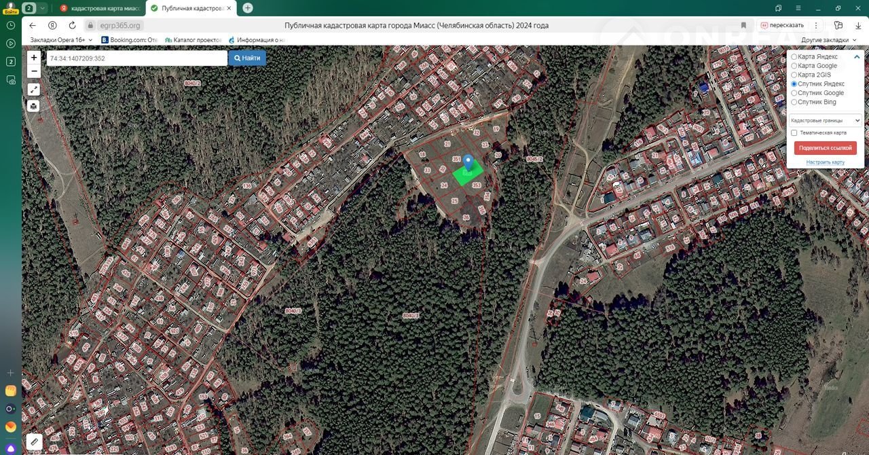The width and height of the screenshot is (869, 455).
Task: Reload the page with refresh icon
Action: click(x=72, y=26)
